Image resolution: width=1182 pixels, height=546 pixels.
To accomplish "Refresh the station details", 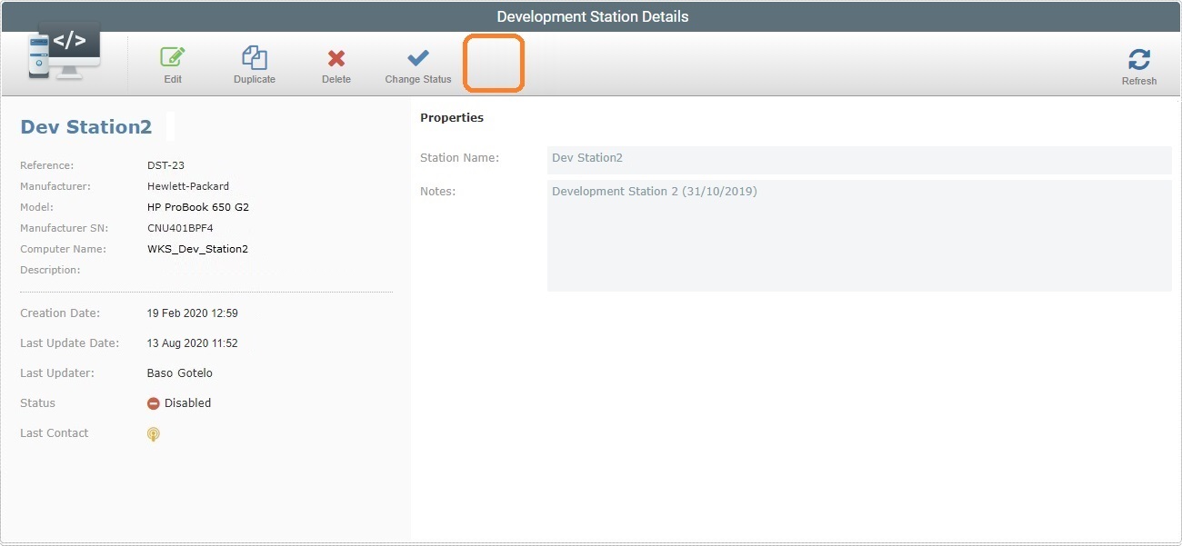I will pos(1138,67).
